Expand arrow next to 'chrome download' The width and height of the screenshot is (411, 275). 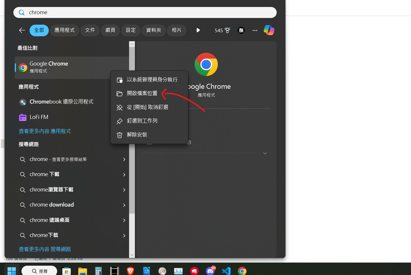124,205
